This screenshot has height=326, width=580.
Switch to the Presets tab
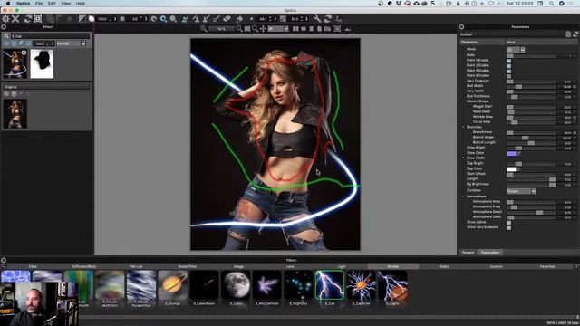coord(468,252)
